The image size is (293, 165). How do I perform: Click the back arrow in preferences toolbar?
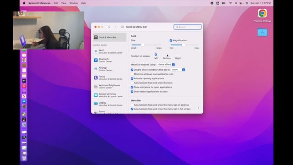(109, 27)
